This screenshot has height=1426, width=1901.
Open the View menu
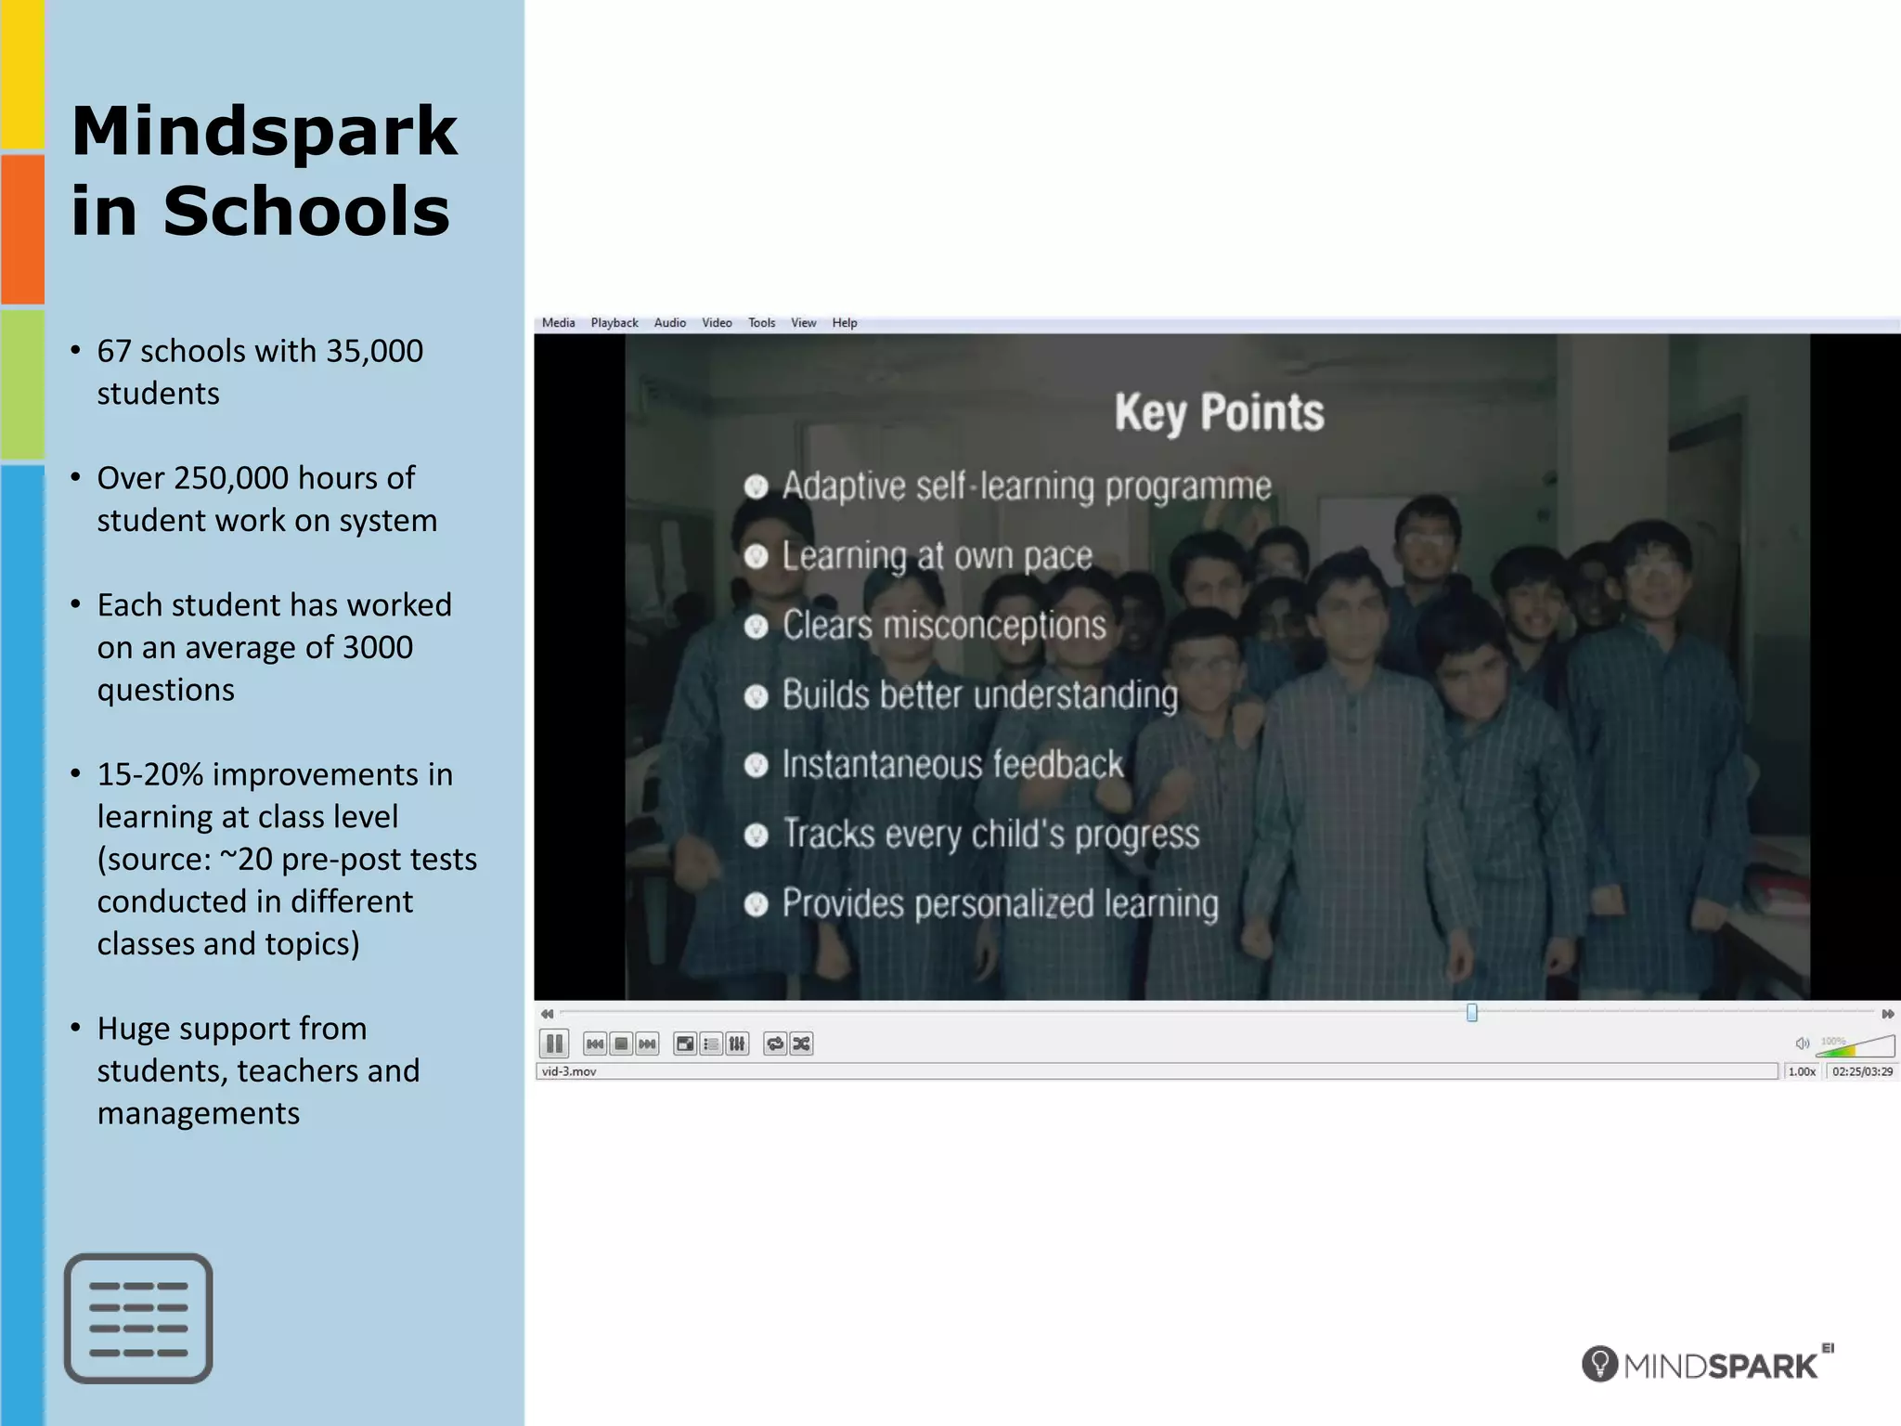tap(804, 323)
